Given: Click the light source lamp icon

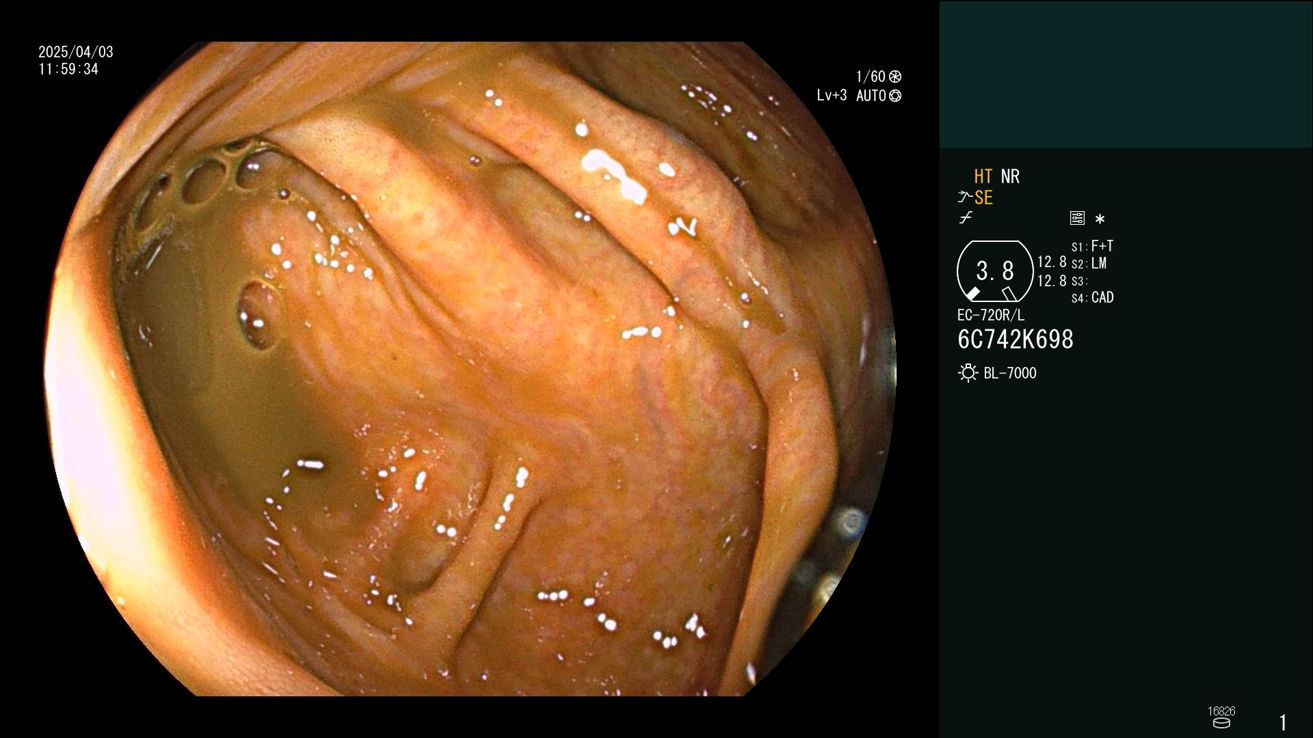Looking at the screenshot, I should (x=968, y=373).
